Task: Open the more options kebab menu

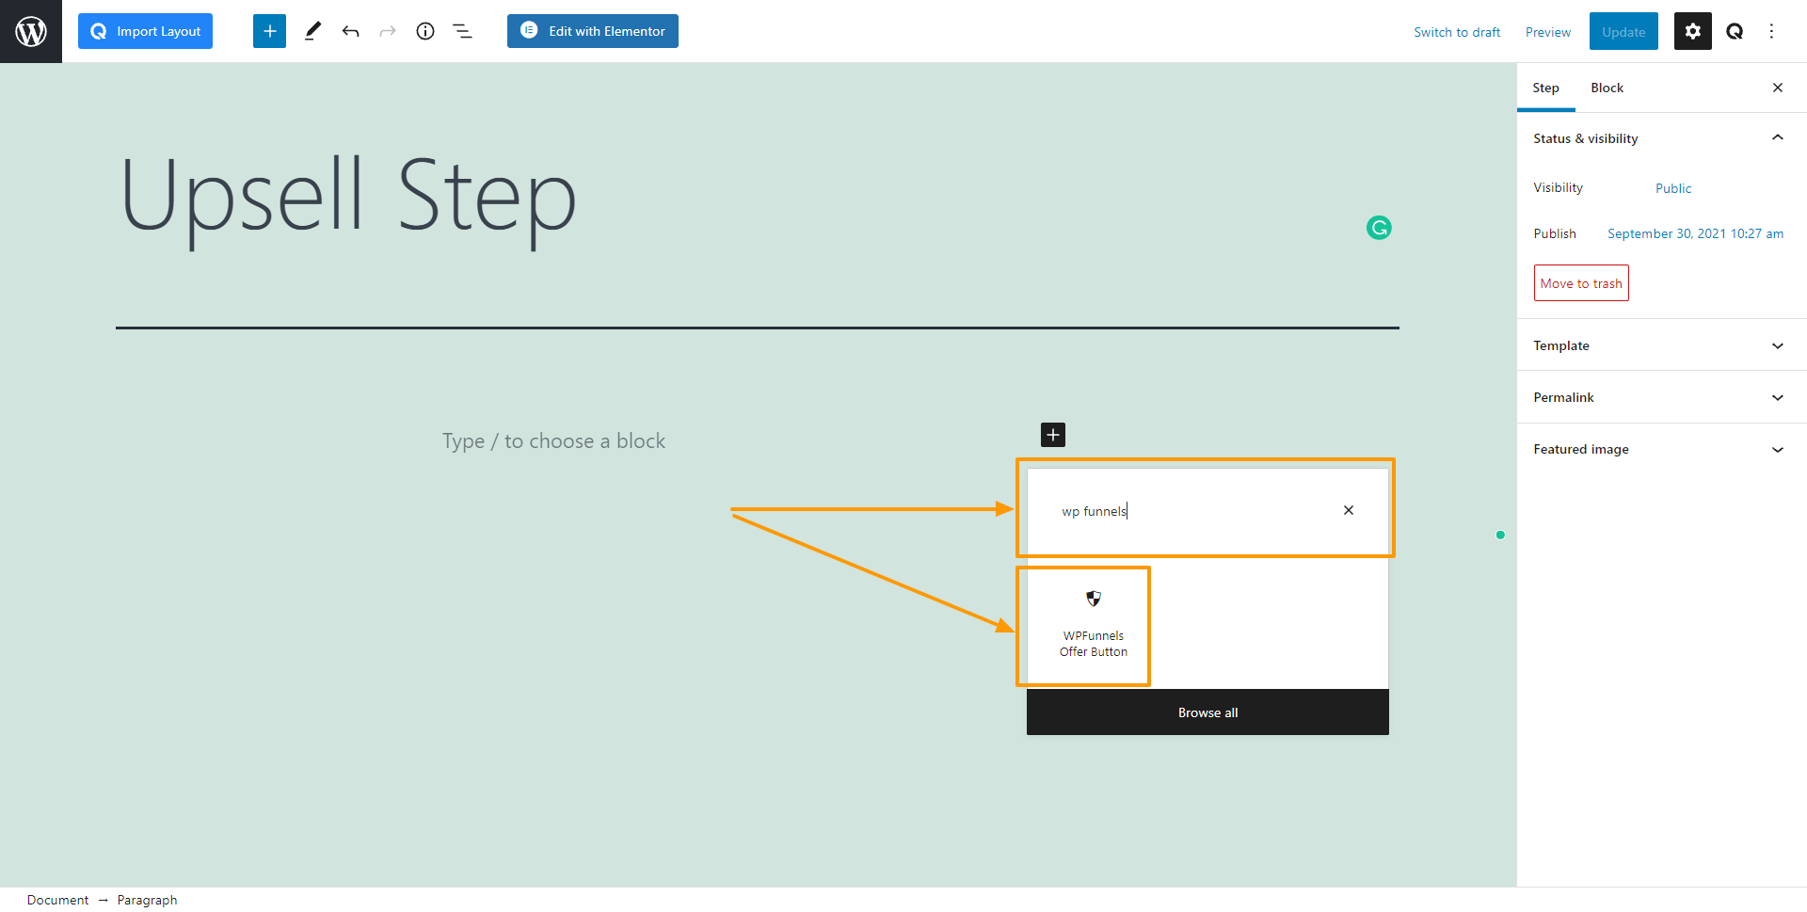Action: point(1771,31)
